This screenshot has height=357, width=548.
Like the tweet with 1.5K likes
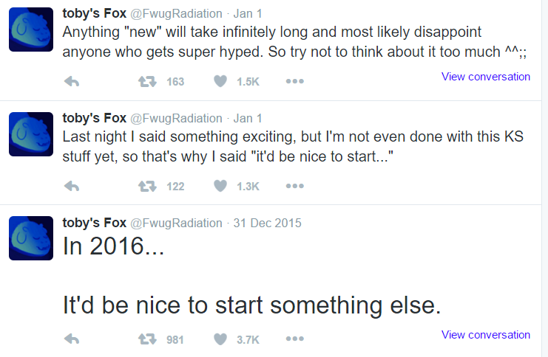220,82
